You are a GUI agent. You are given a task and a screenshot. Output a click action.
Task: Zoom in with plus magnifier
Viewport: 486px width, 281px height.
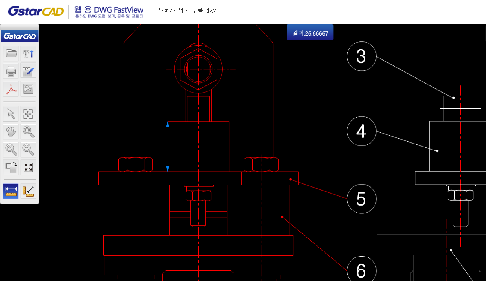(11, 150)
